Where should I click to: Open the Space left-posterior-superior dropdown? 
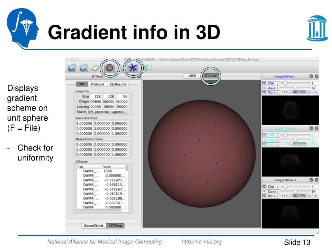coord(107,112)
